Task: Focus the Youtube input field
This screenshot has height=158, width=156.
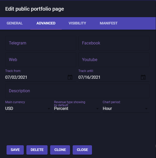Action: [114, 60]
